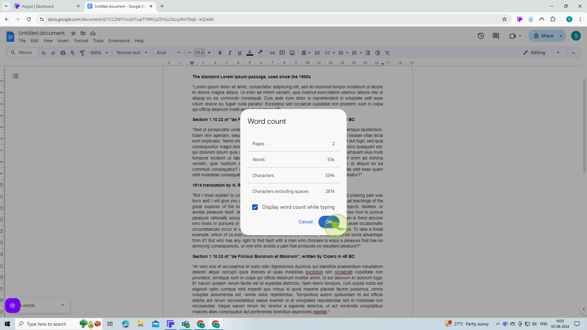Open the Extensions menu
This screenshot has width=587, height=330.
coord(119,41)
